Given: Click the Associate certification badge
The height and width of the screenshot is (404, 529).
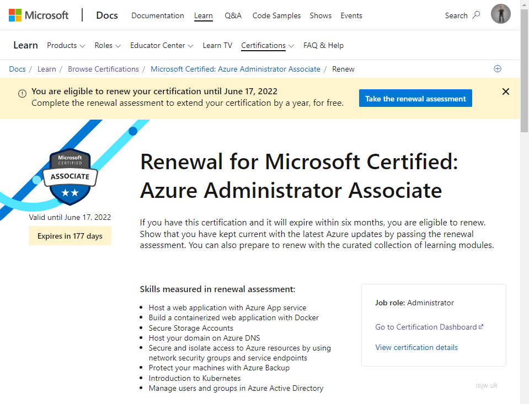Looking at the screenshot, I should (70, 177).
